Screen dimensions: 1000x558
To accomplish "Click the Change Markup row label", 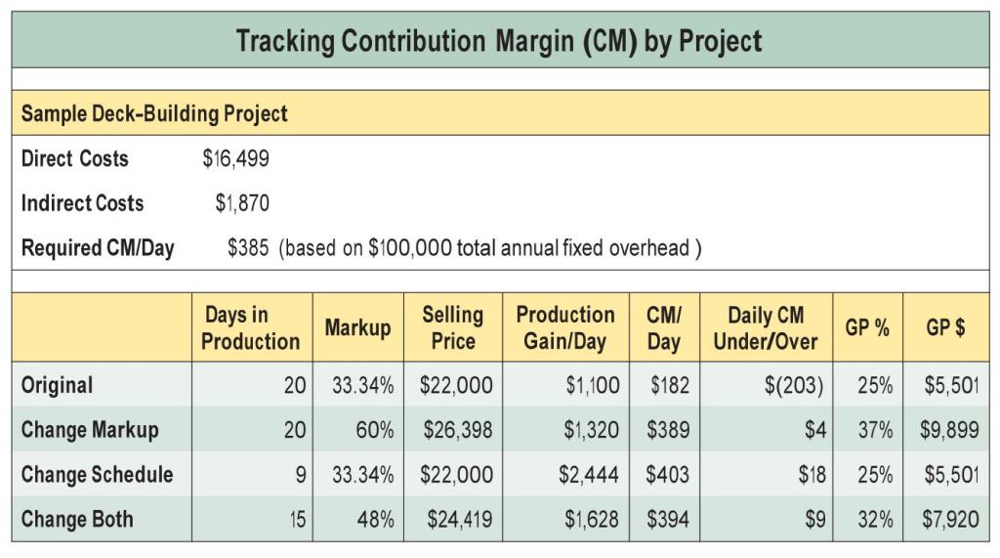I will [x=90, y=430].
